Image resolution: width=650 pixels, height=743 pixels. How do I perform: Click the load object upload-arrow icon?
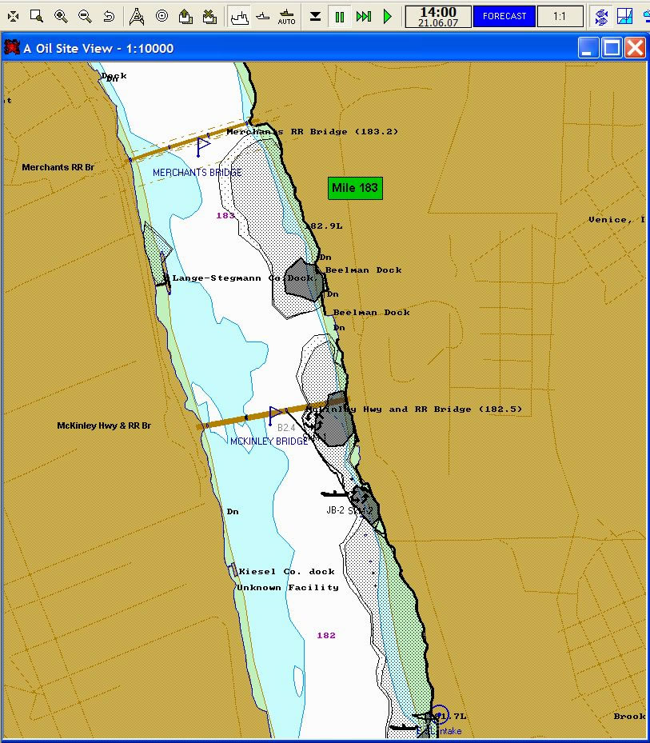(x=185, y=17)
